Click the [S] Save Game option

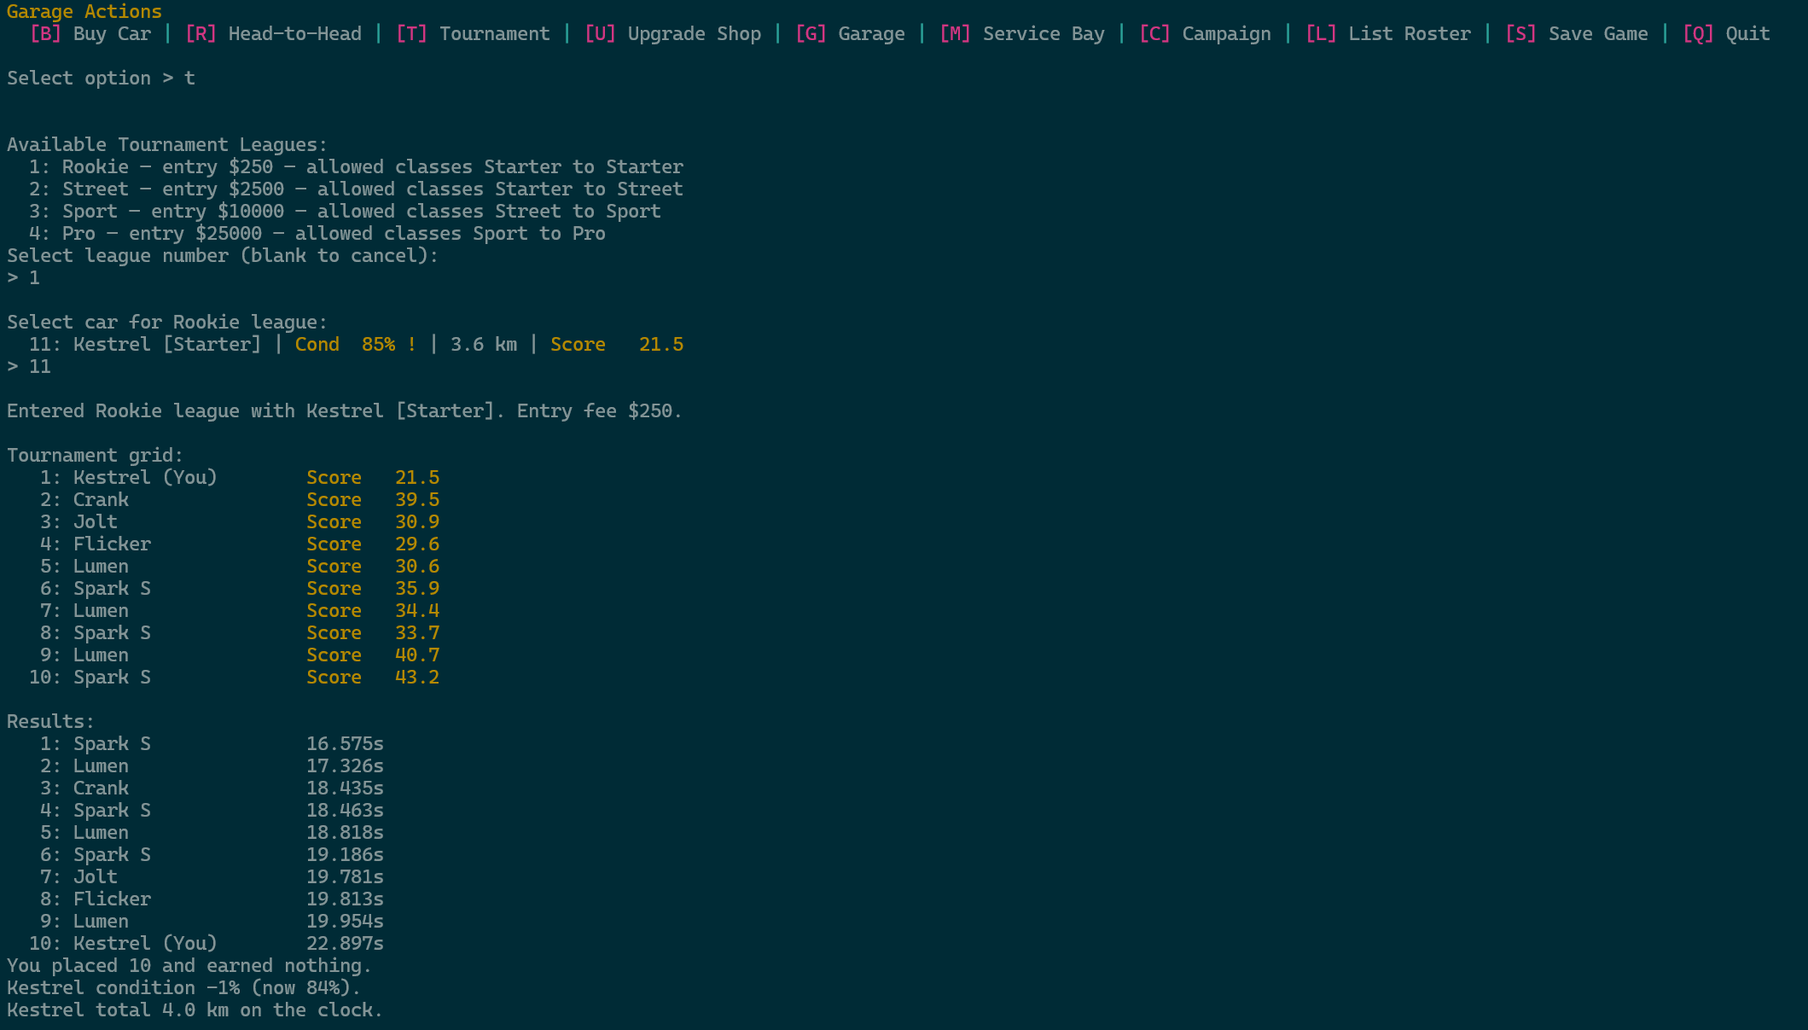(x=1577, y=34)
